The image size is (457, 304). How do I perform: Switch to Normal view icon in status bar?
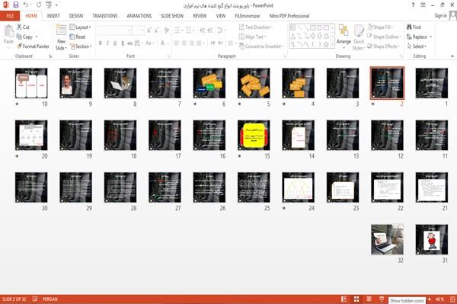344,299
